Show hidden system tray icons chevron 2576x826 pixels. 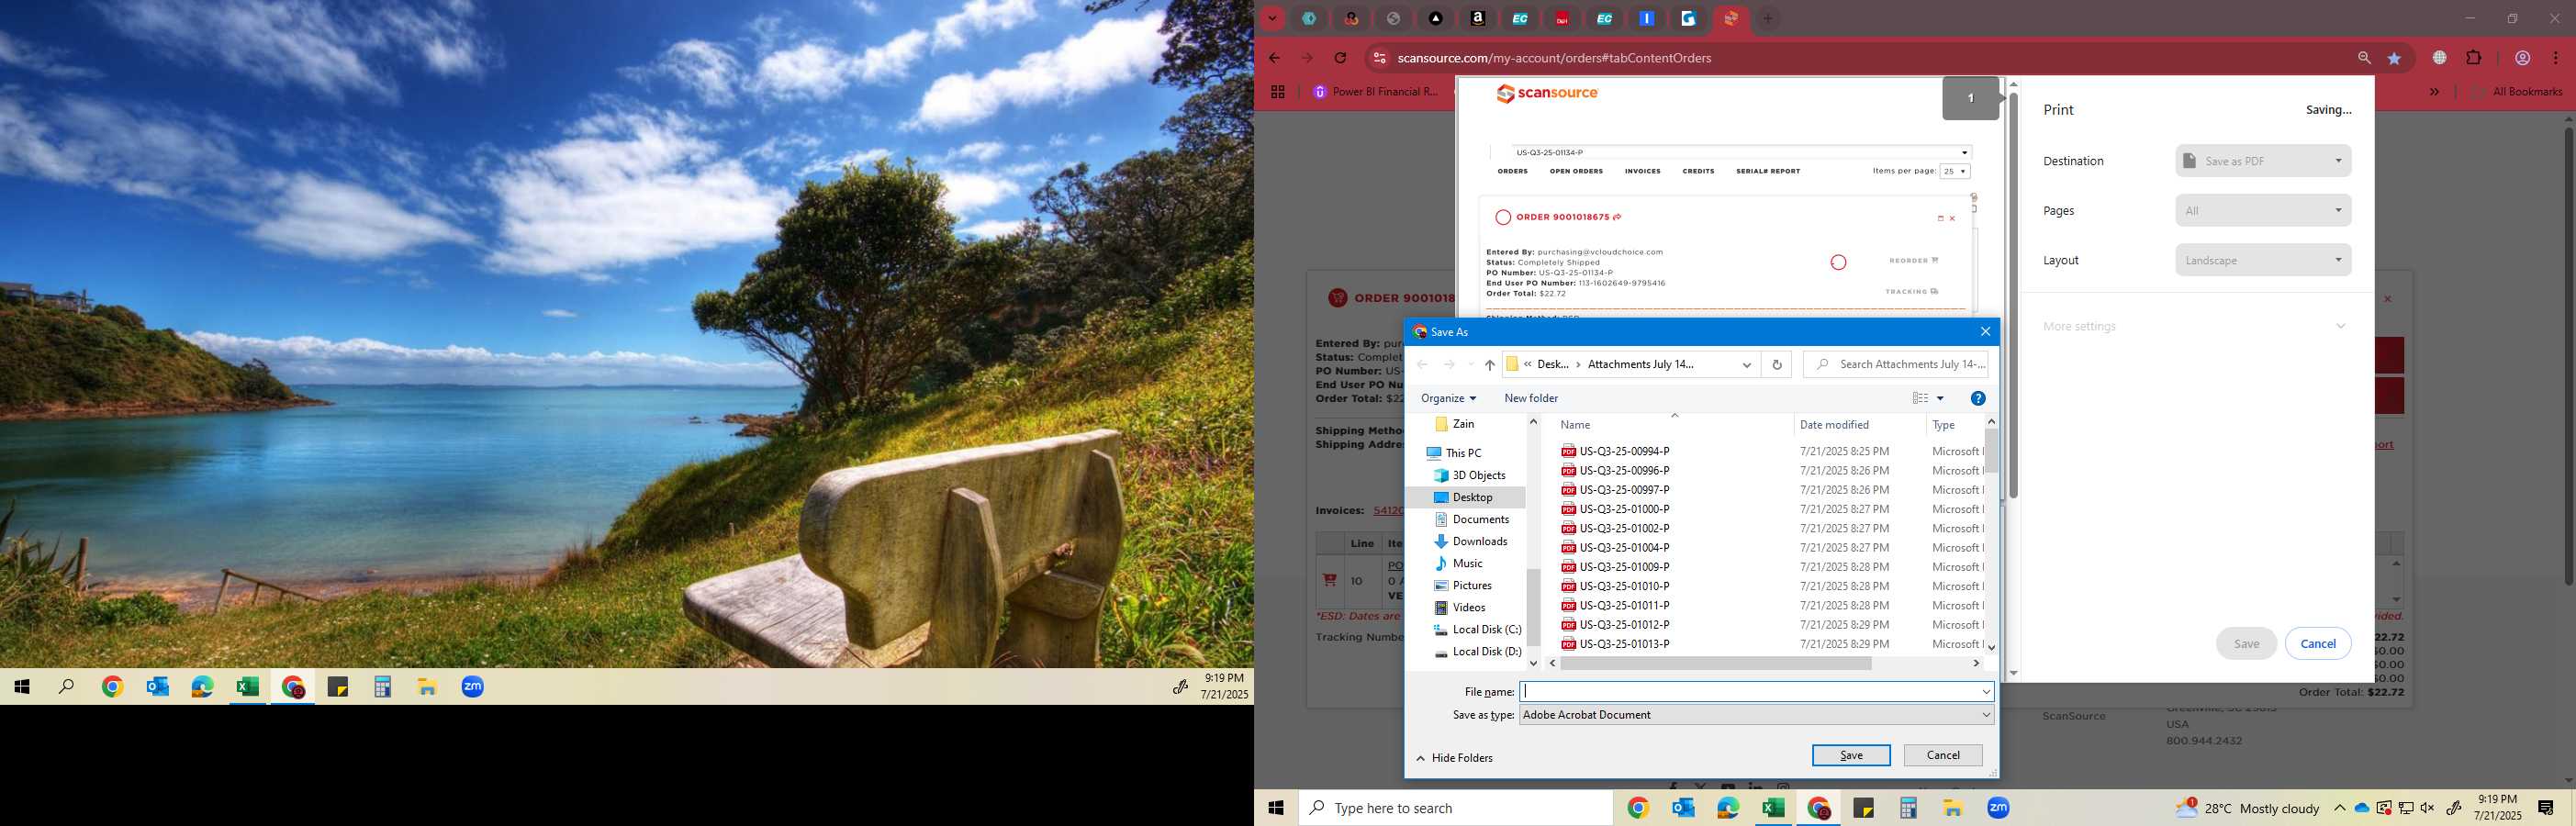[2340, 808]
